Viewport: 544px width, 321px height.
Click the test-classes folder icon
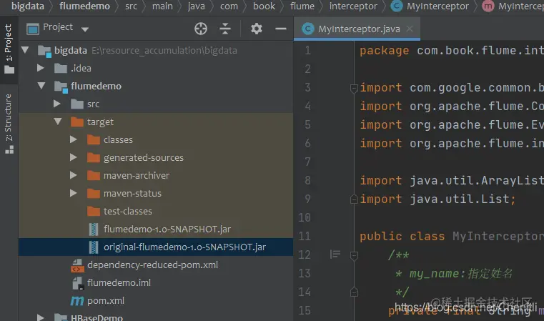pos(94,211)
